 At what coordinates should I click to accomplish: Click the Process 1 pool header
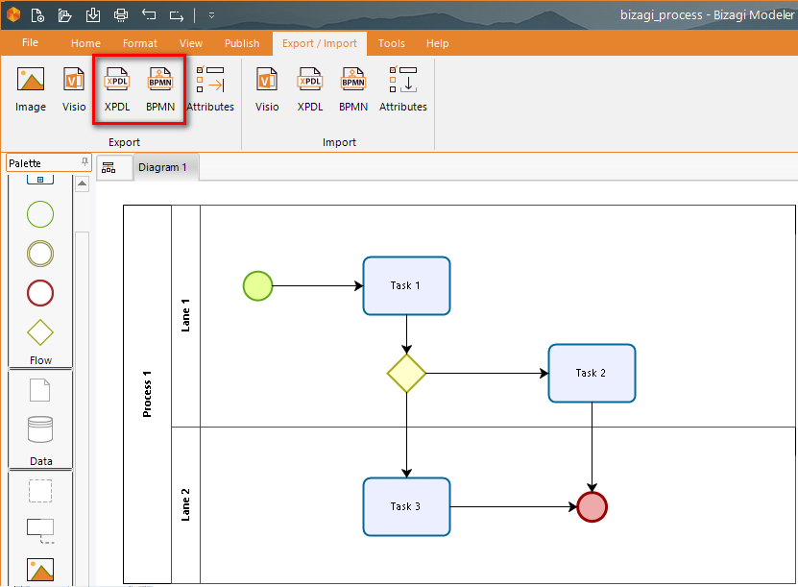(x=147, y=394)
